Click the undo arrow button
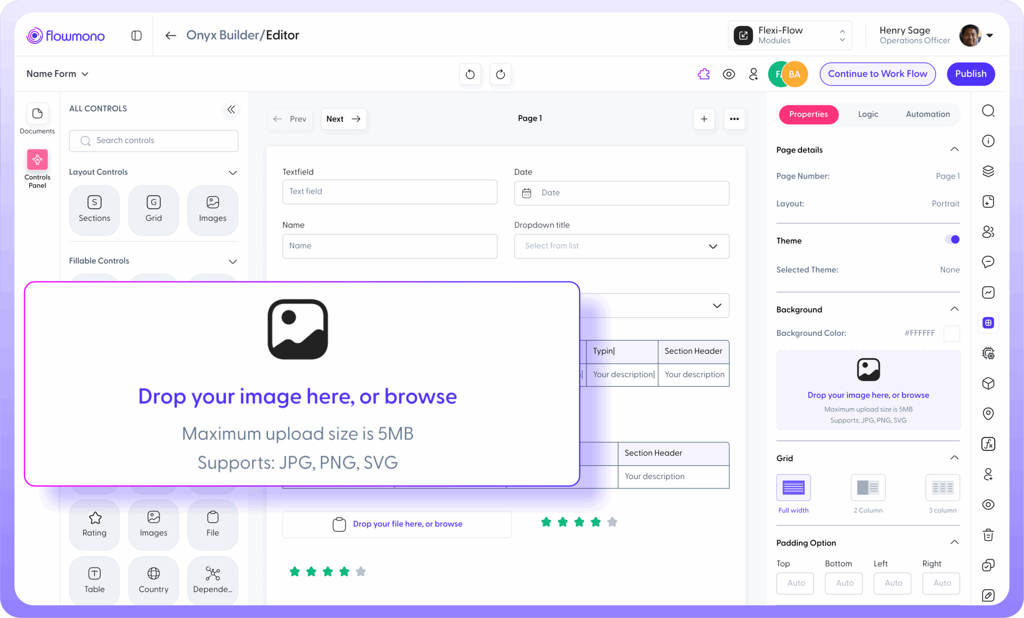 pyautogui.click(x=470, y=74)
